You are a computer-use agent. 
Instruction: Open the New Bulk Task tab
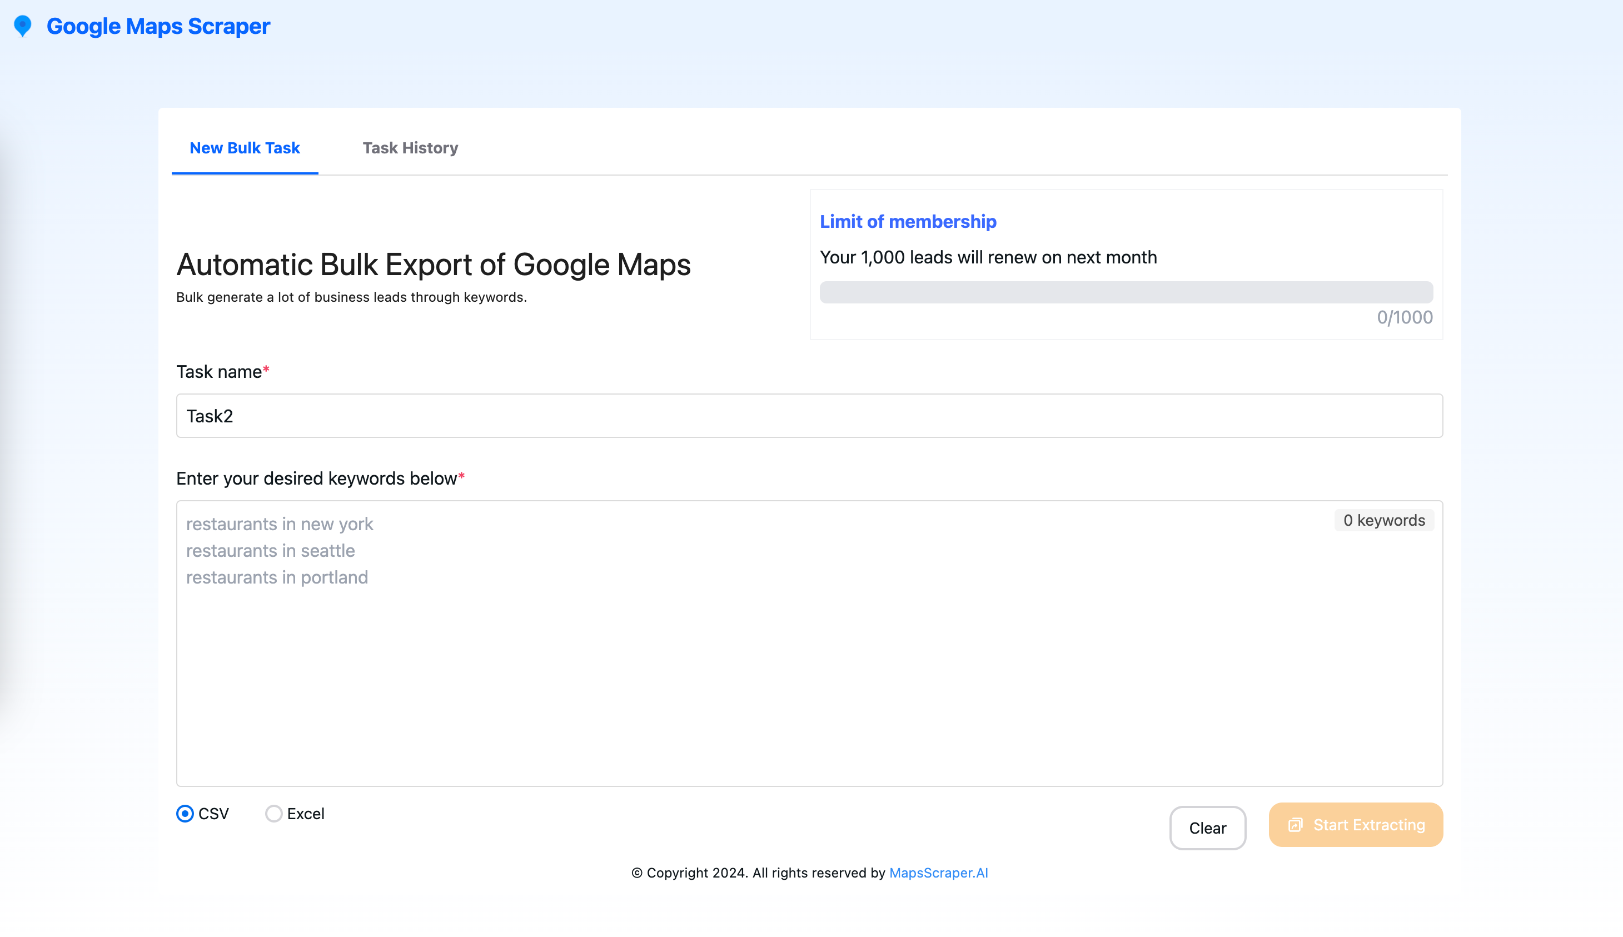[245, 148]
